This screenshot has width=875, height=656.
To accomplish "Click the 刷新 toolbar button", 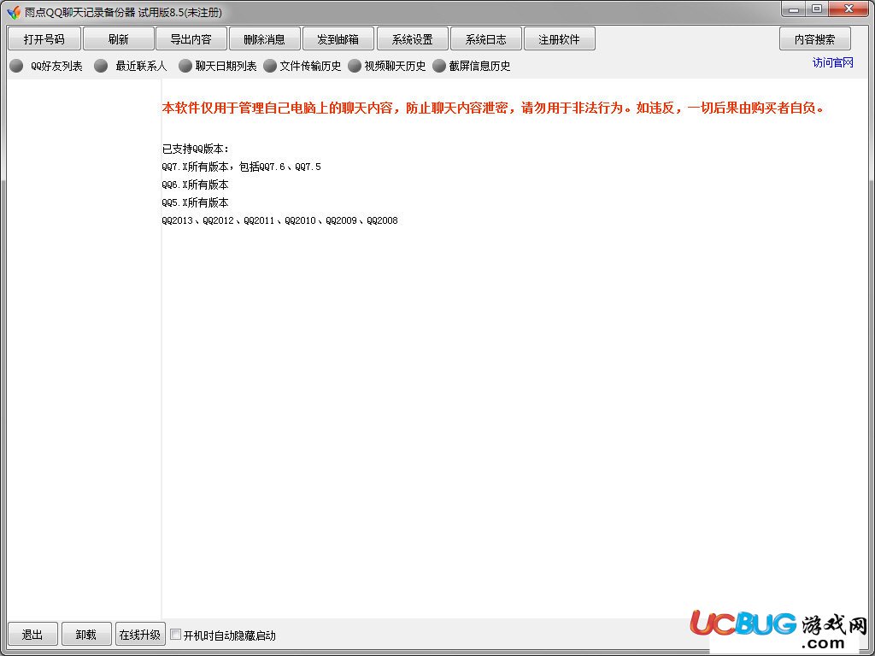I will click(x=118, y=39).
